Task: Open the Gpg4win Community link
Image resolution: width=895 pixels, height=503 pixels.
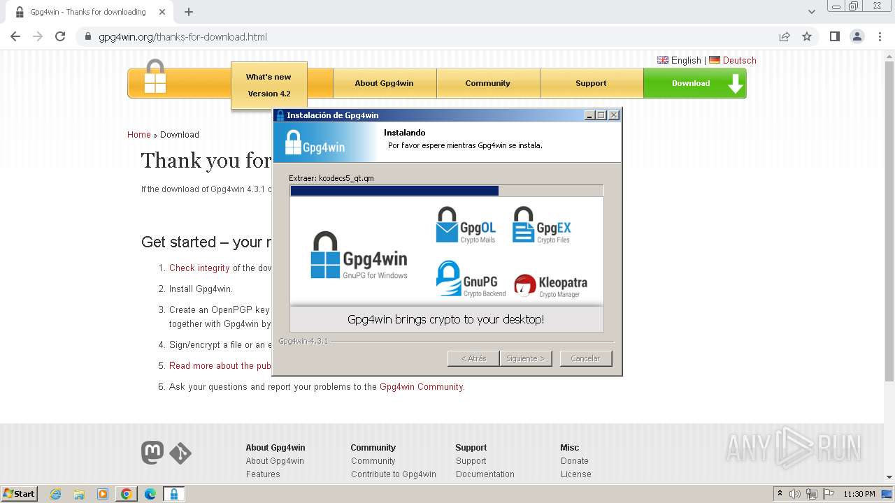Action: 421,387
